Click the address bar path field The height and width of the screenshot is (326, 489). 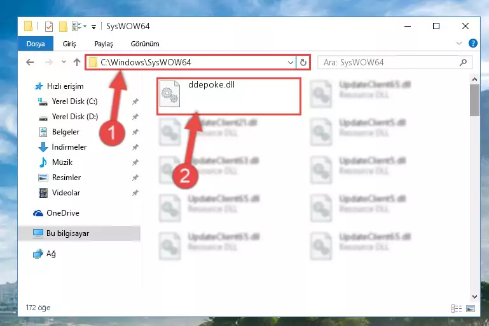click(191, 63)
